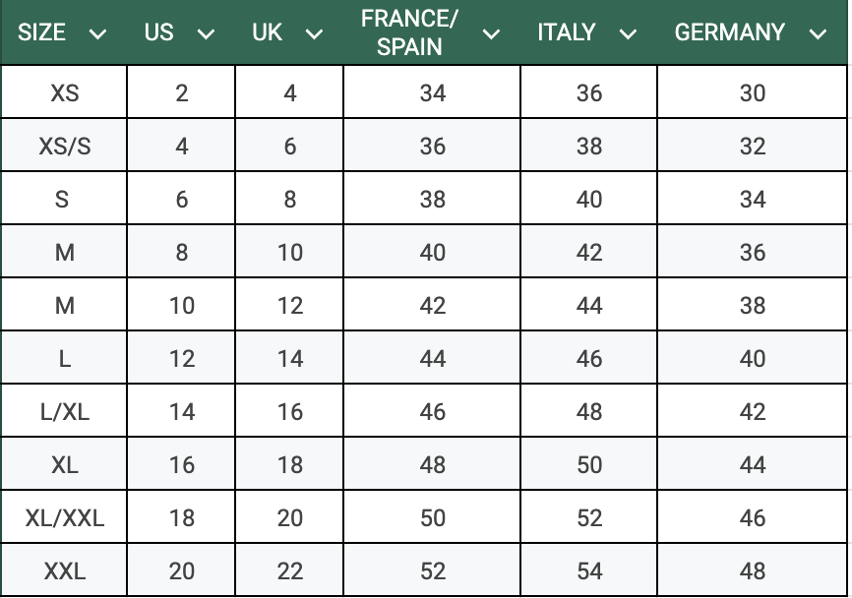Select the UK value in L/XL row
Screen dimensions: 852x598
point(290,412)
